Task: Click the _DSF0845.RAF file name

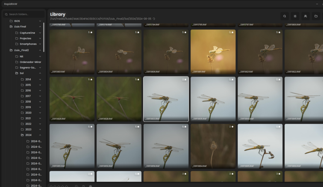Action: tap(293, 119)
